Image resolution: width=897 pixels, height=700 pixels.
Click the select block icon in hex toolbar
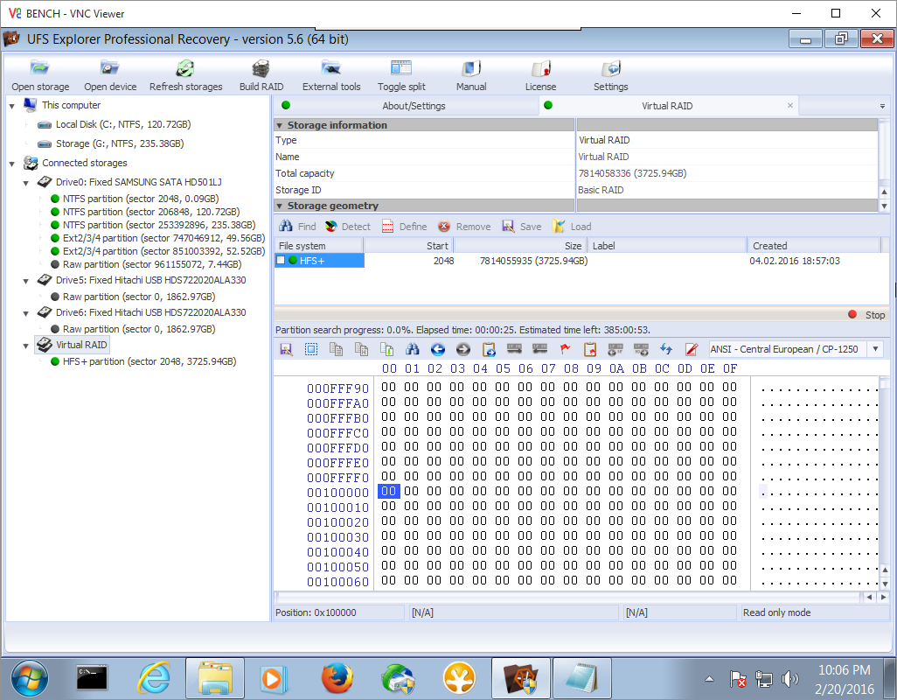click(311, 349)
